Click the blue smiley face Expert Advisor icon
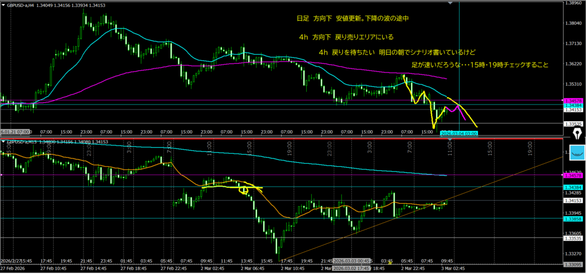This screenshot has width=586, height=274. tap(577, 152)
